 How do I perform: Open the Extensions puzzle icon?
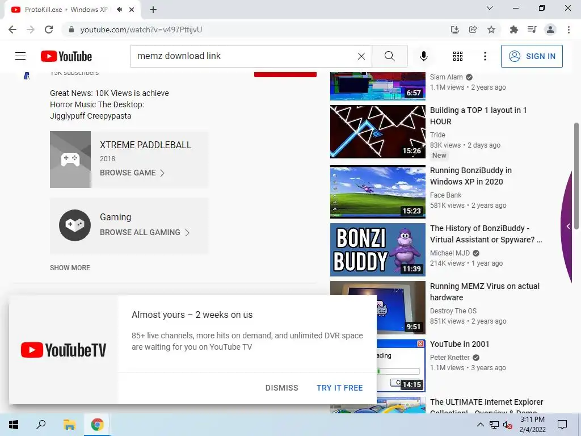513,30
